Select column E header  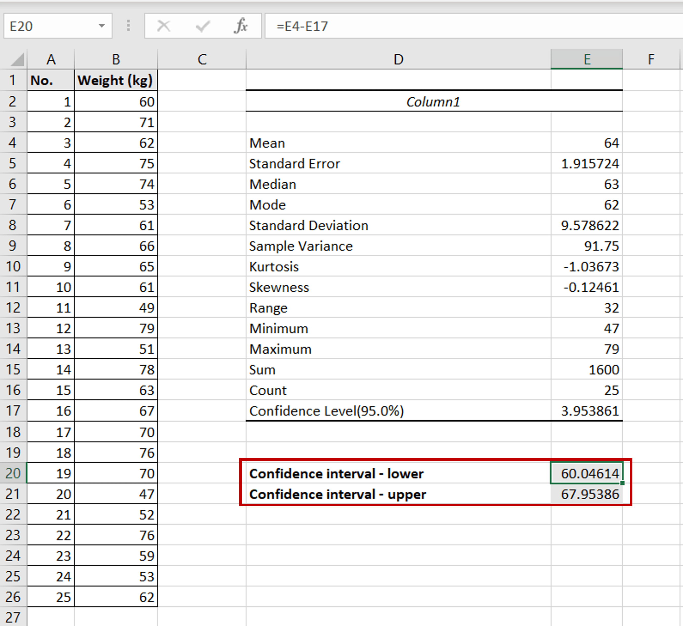click(587, 59)
